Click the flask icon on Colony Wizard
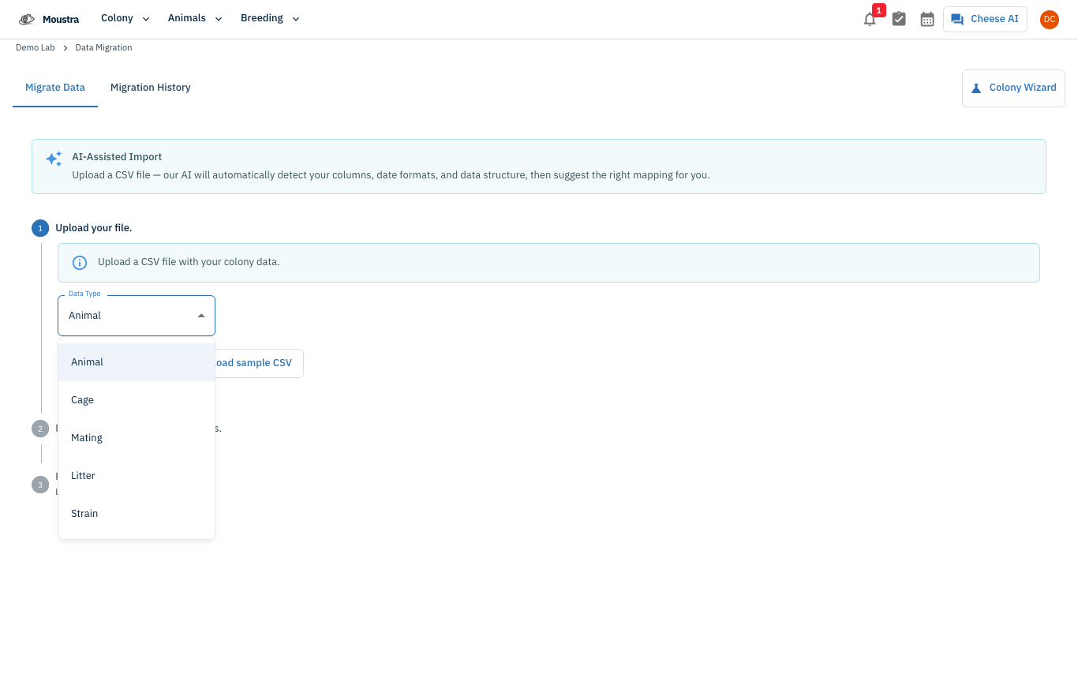The image size is (1078, 674). click(976, 88)
